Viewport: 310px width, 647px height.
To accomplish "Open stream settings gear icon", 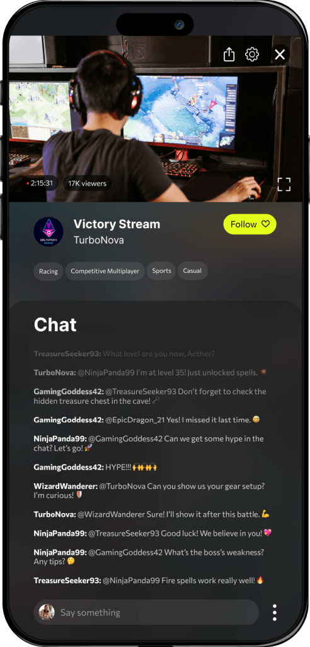I will (x=252, y=54).
